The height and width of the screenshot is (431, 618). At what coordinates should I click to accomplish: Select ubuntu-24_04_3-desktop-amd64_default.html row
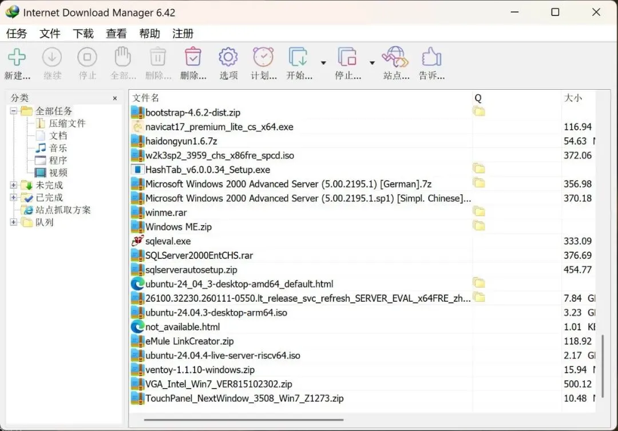click(363, 284)
